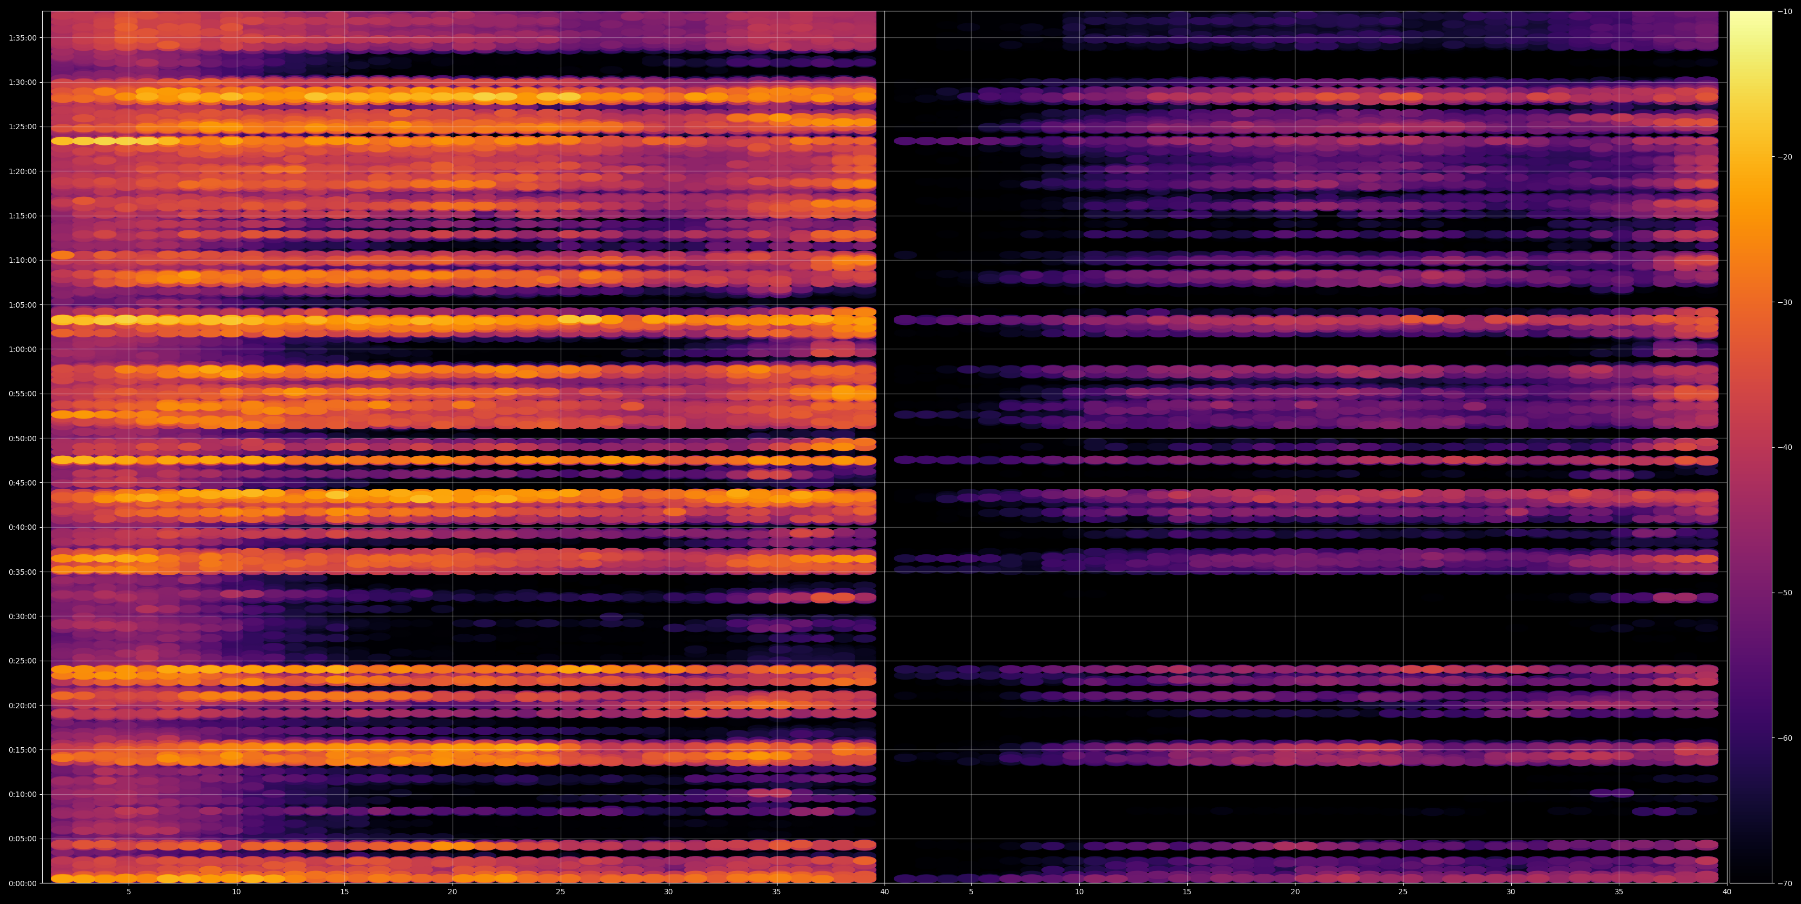Click the 1:00:00 time axis label
Viewport: 1801px width, 904px height.
coord(22,349)
